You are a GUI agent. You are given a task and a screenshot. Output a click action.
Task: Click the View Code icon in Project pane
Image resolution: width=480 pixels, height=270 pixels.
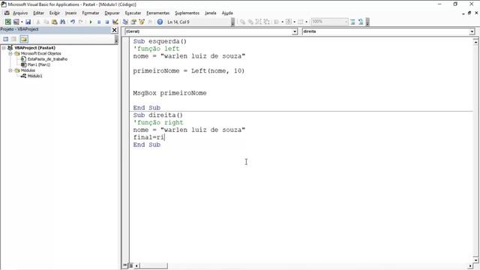click(5, 39)
